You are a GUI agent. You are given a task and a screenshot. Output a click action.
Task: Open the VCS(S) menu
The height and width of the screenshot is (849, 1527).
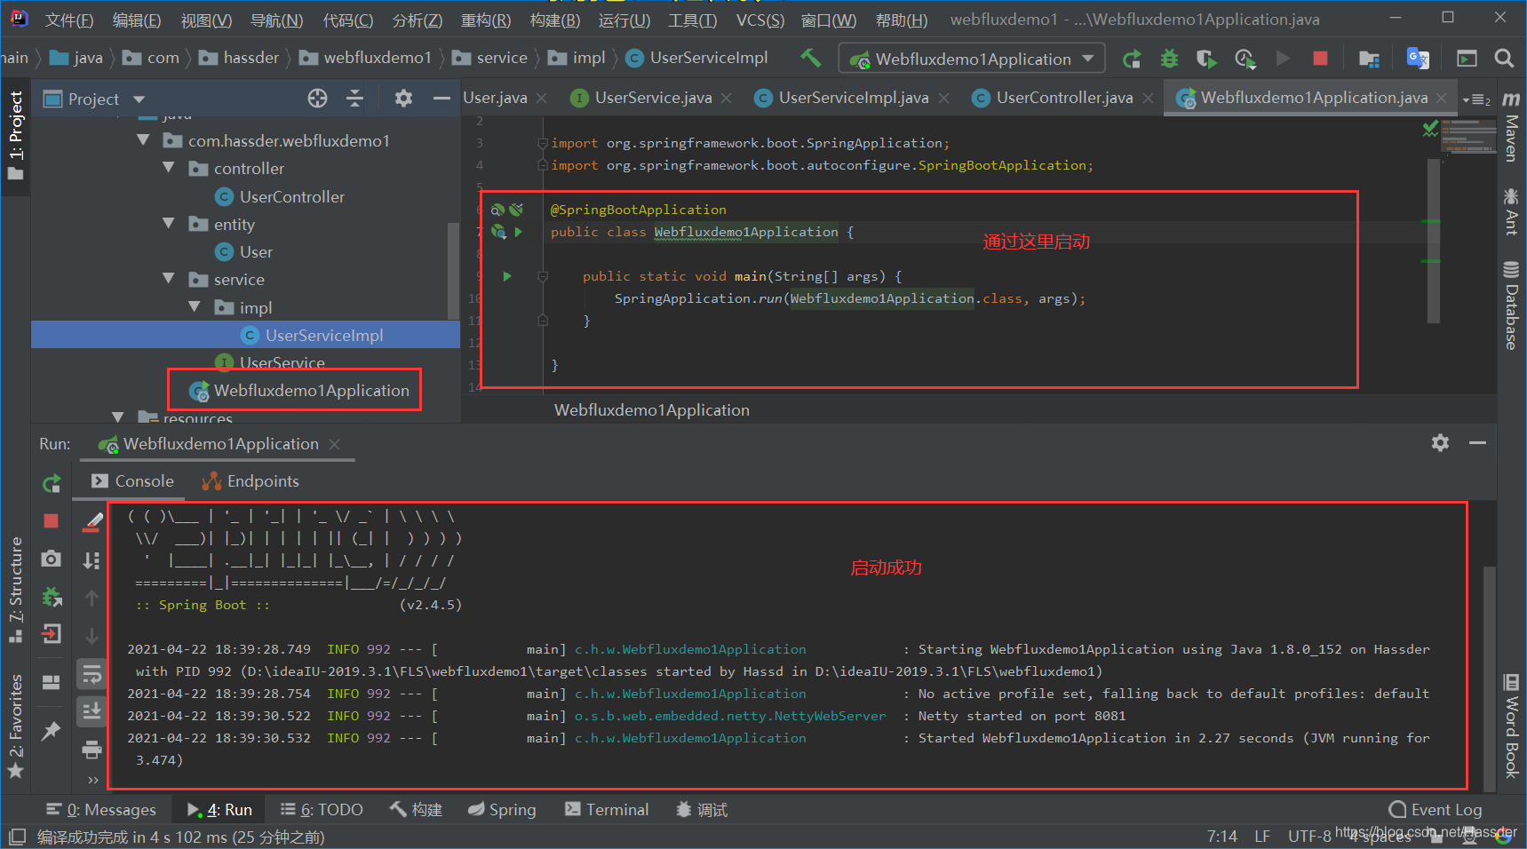click(760, 20)
